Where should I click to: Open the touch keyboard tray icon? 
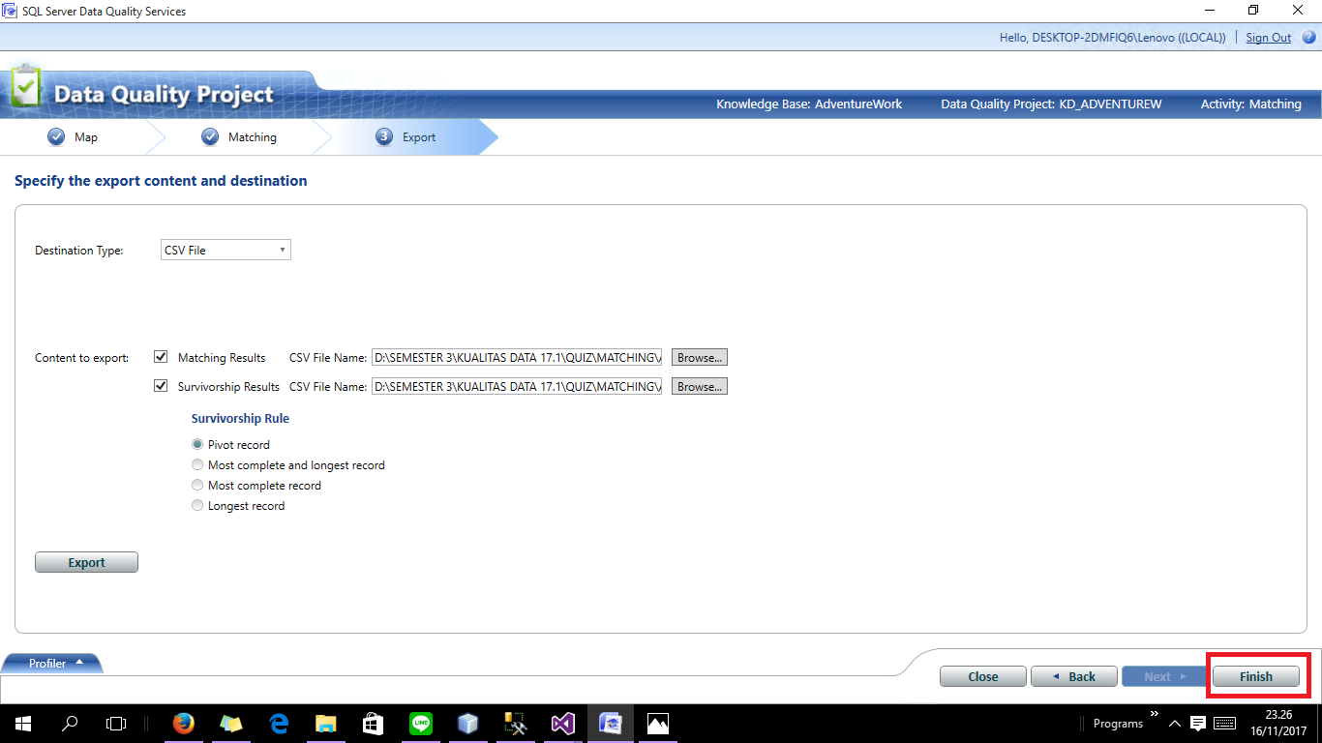click(x=1224, y=724)
